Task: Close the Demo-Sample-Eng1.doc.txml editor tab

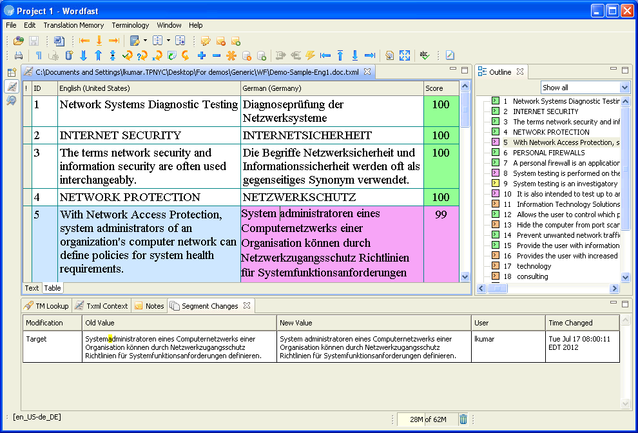Action: point(367,72)
